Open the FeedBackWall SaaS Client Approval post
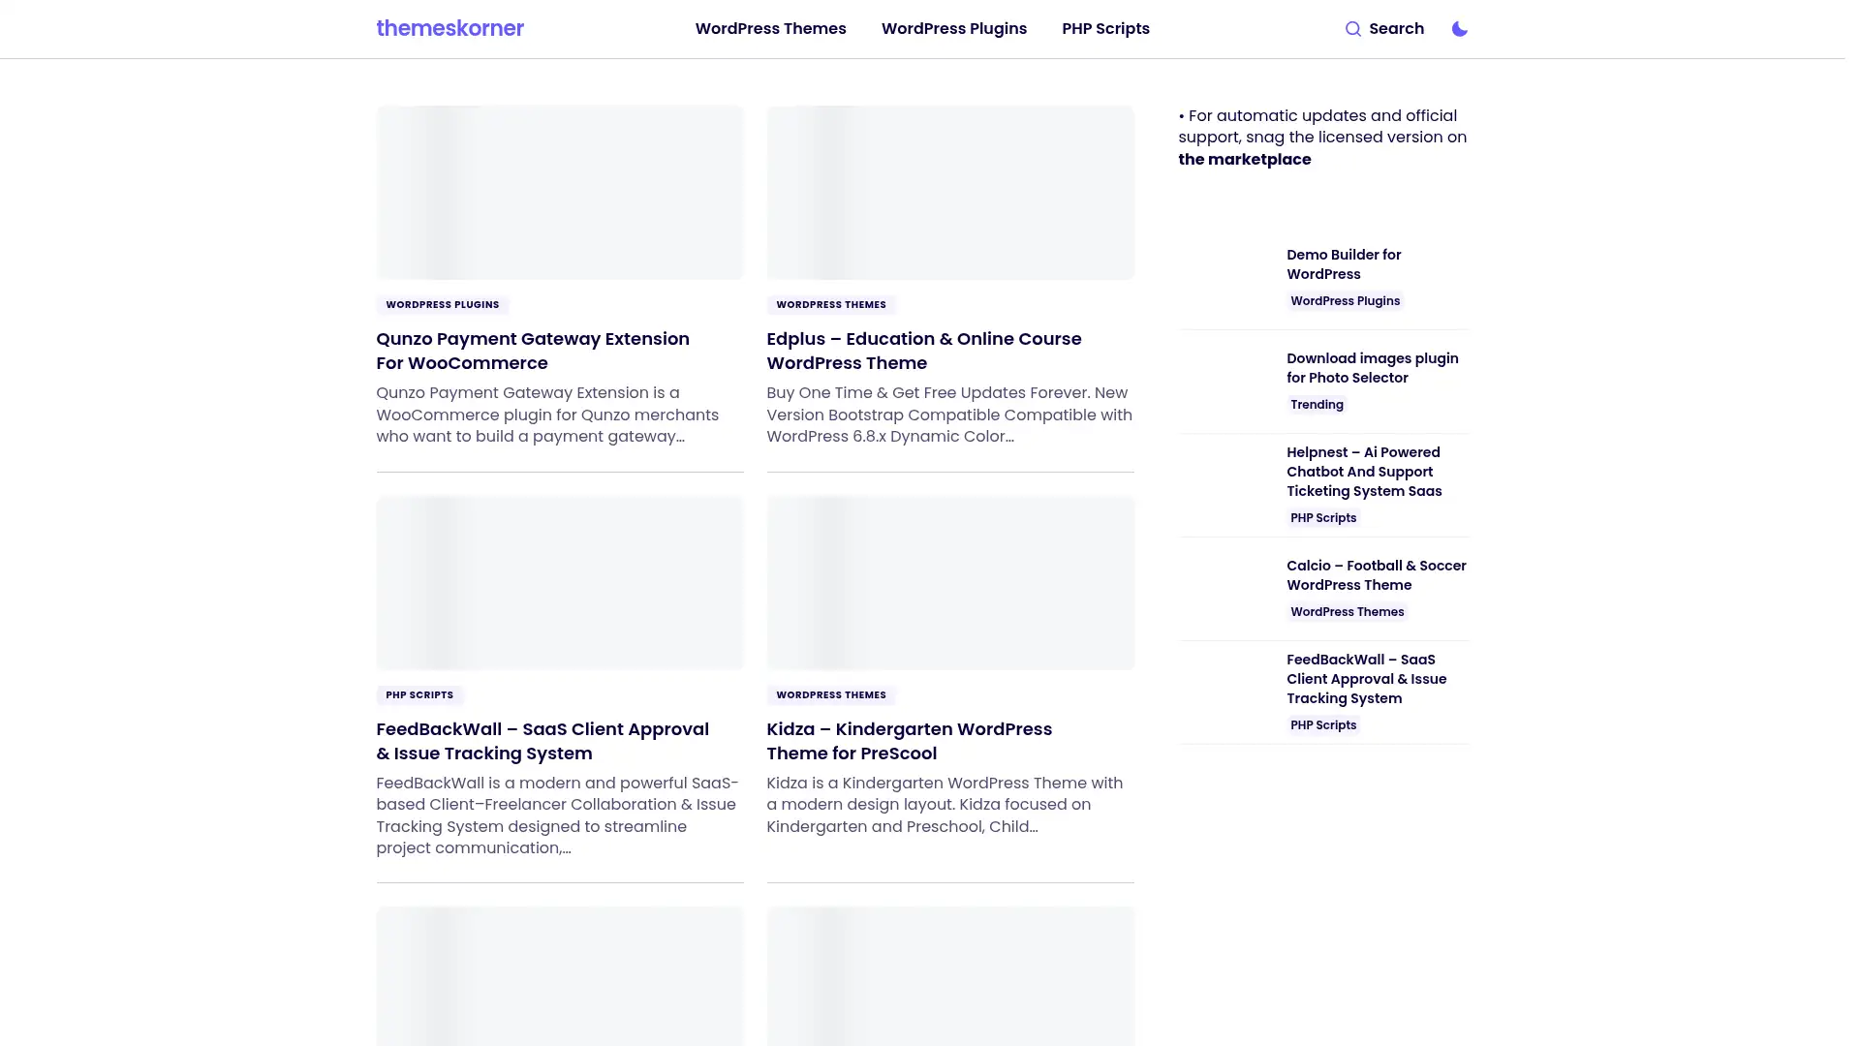Image resolution: width=1860 pixels, height=1046 pixels. tap(542, 741)
